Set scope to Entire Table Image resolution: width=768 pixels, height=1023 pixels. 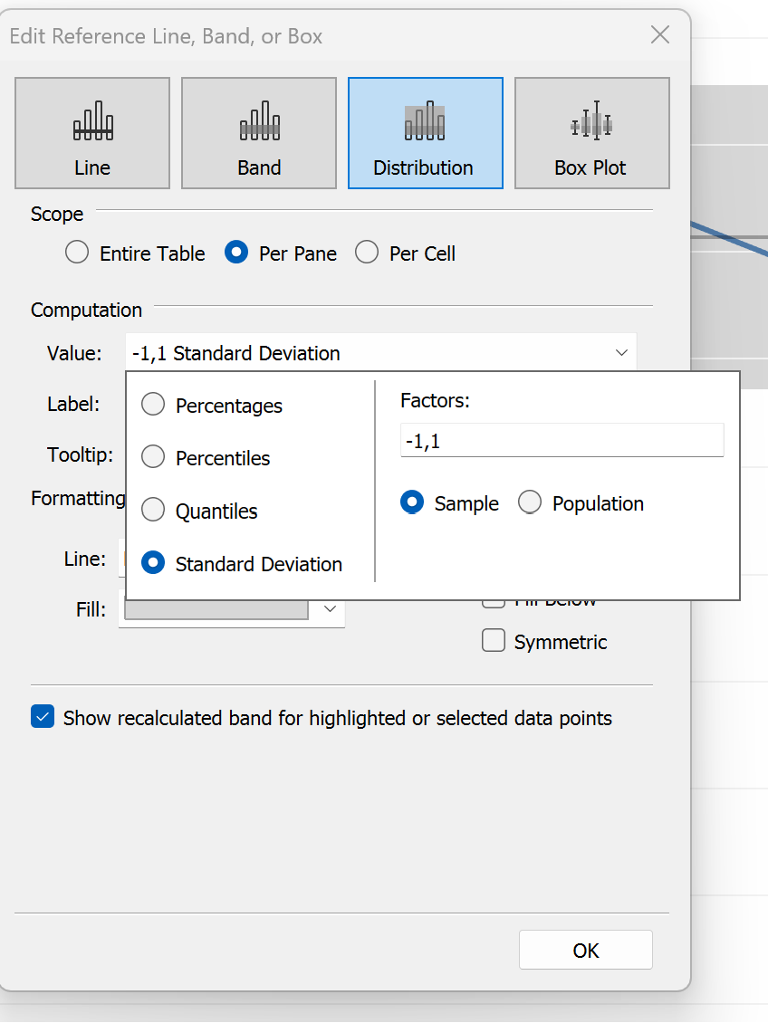pyautogui.click(x=77, y=253)
